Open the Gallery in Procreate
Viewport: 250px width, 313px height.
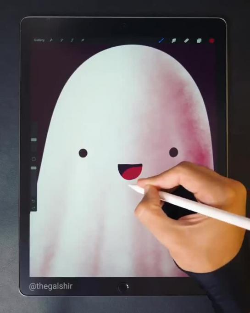(x=39, y=40)
